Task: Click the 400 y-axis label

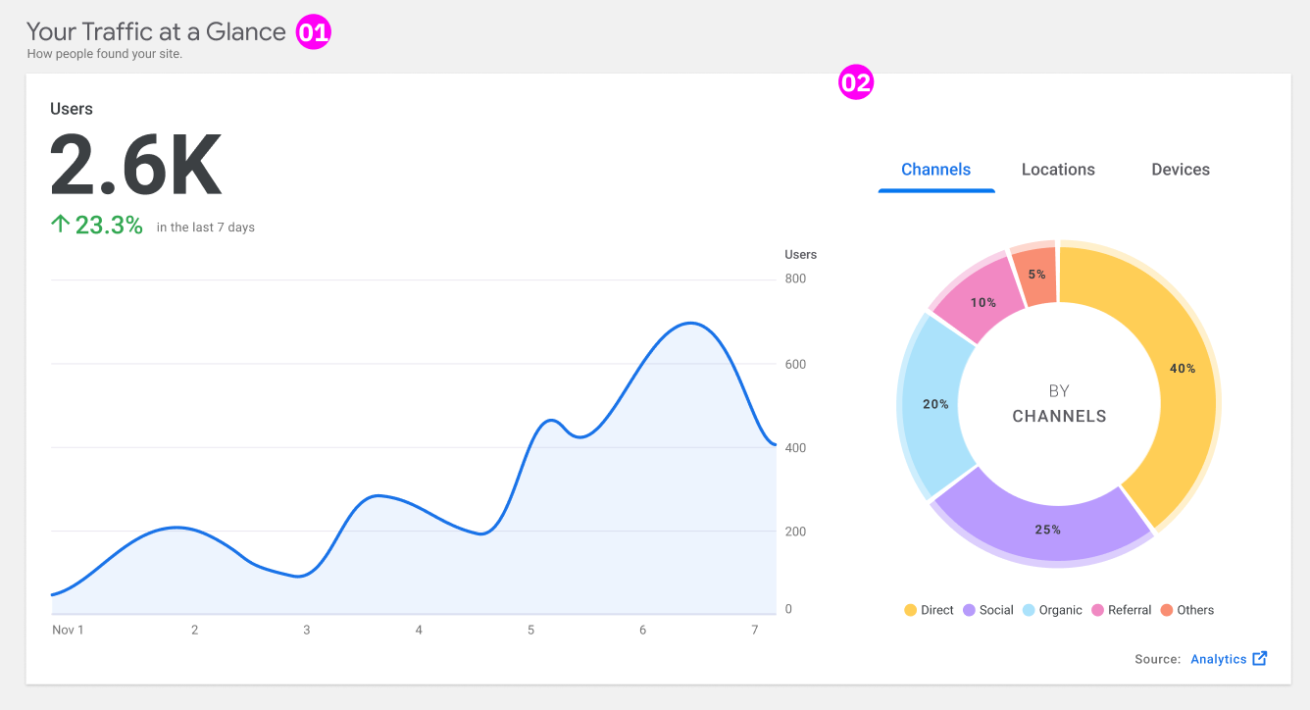Action: point(795,448)
